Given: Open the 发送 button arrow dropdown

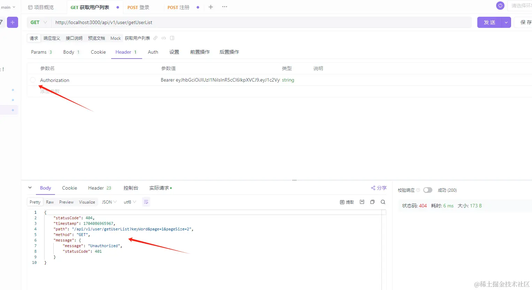Looking at the screenshot, I should [506, 22].
